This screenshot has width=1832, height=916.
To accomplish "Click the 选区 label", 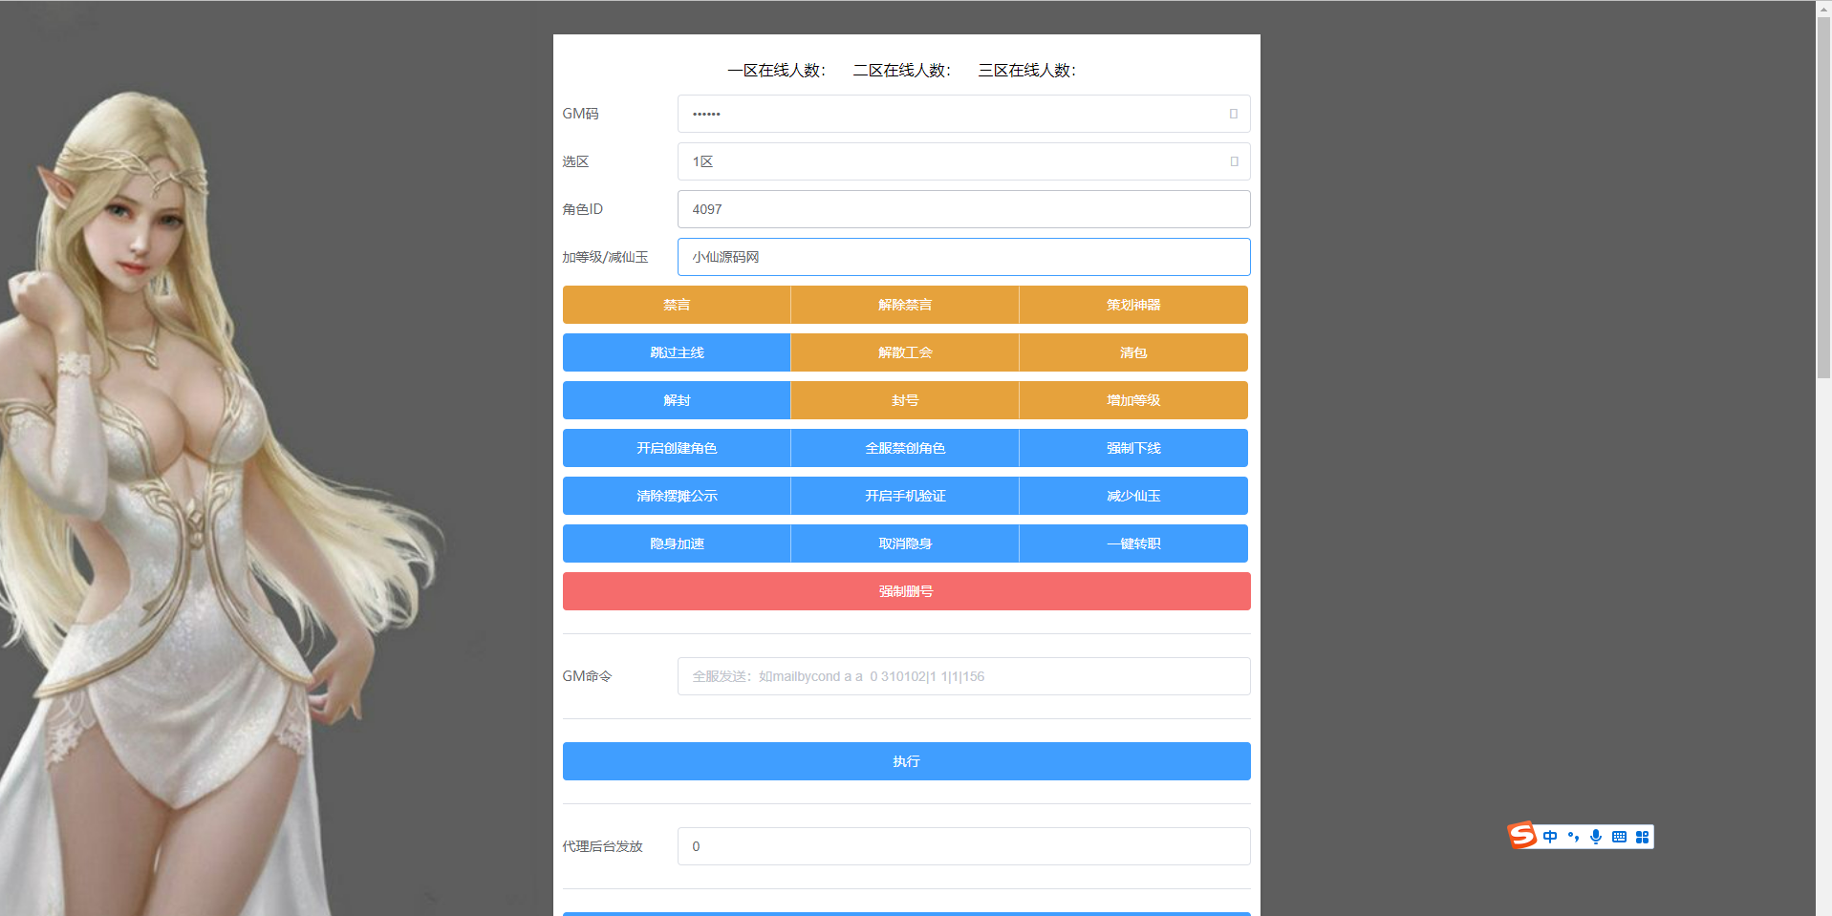I will [x=575, y=161].
